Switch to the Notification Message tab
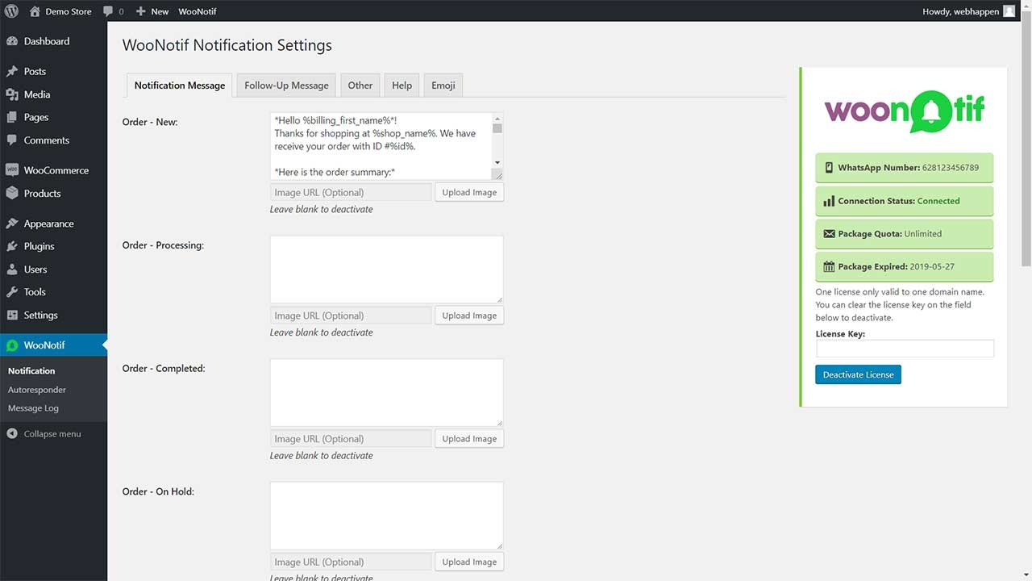1032x581 pixels. coord(180,85)
